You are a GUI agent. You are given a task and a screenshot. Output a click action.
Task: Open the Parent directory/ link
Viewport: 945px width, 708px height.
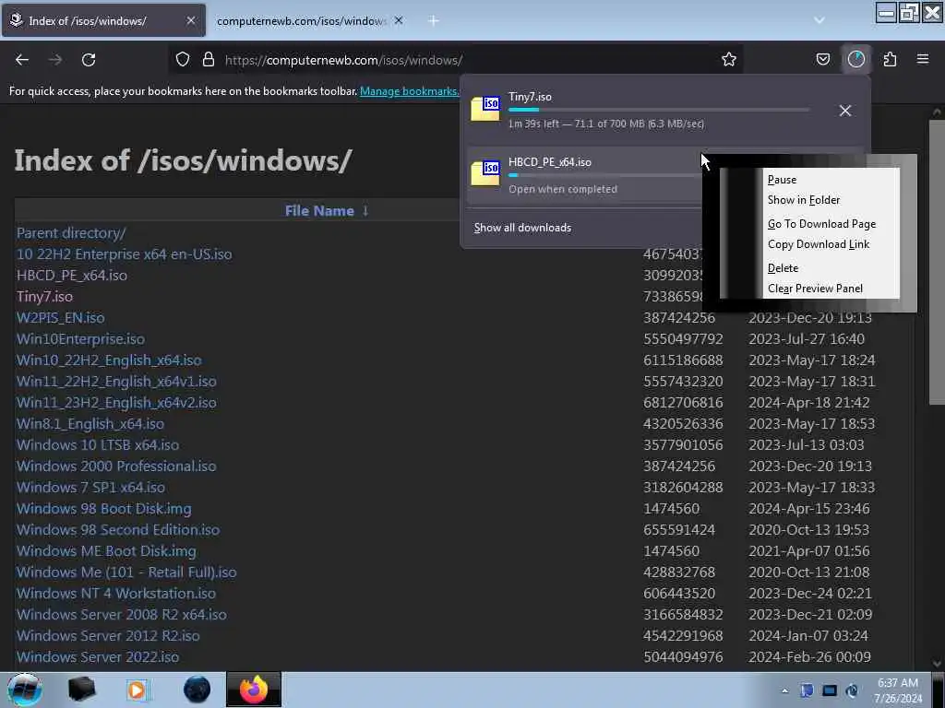(71, 233)
